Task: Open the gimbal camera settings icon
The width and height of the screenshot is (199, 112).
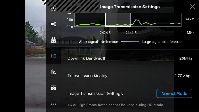Action: (x=53, y=88)
